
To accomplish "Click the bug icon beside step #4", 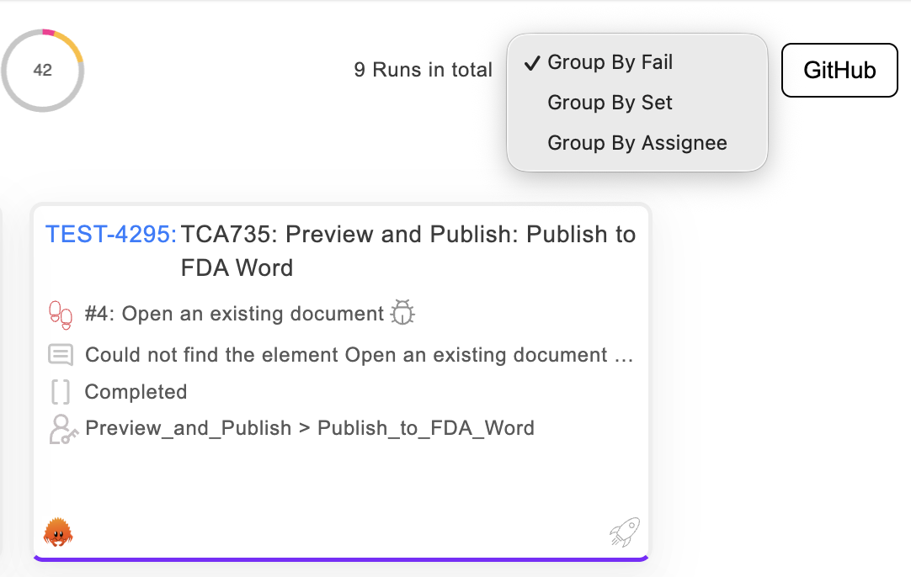I will (x=403, y=314).
